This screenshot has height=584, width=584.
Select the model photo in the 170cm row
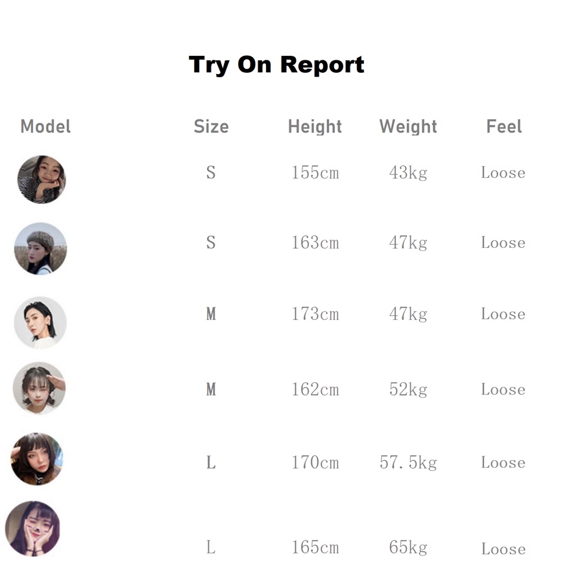coord(37,459)
